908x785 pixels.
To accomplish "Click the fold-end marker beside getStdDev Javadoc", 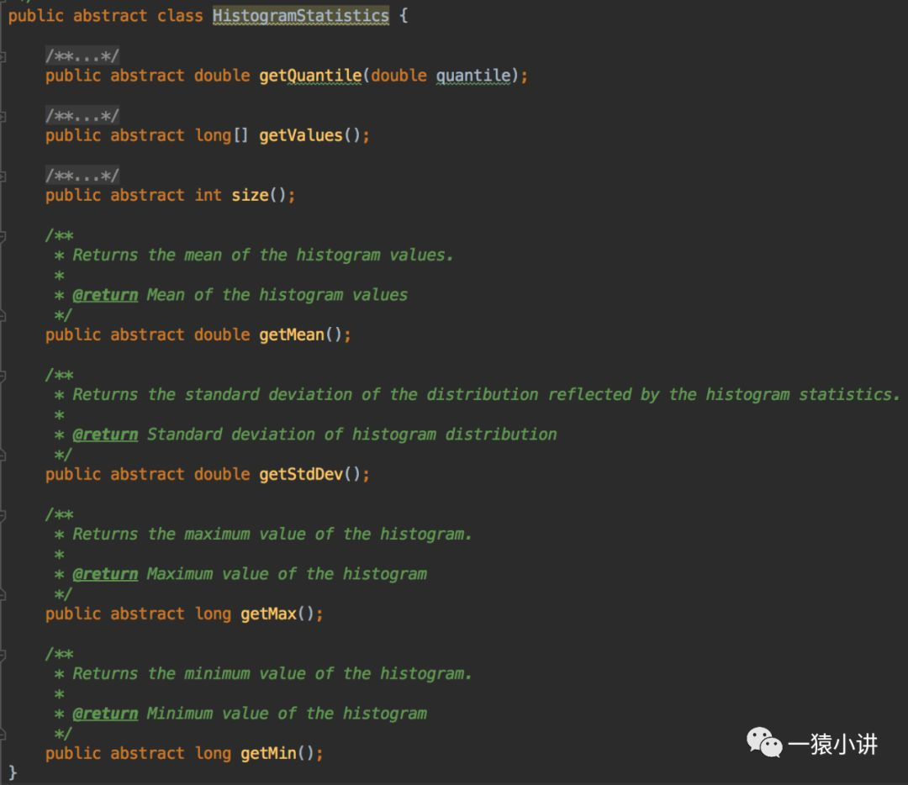I will coord(3,455).
